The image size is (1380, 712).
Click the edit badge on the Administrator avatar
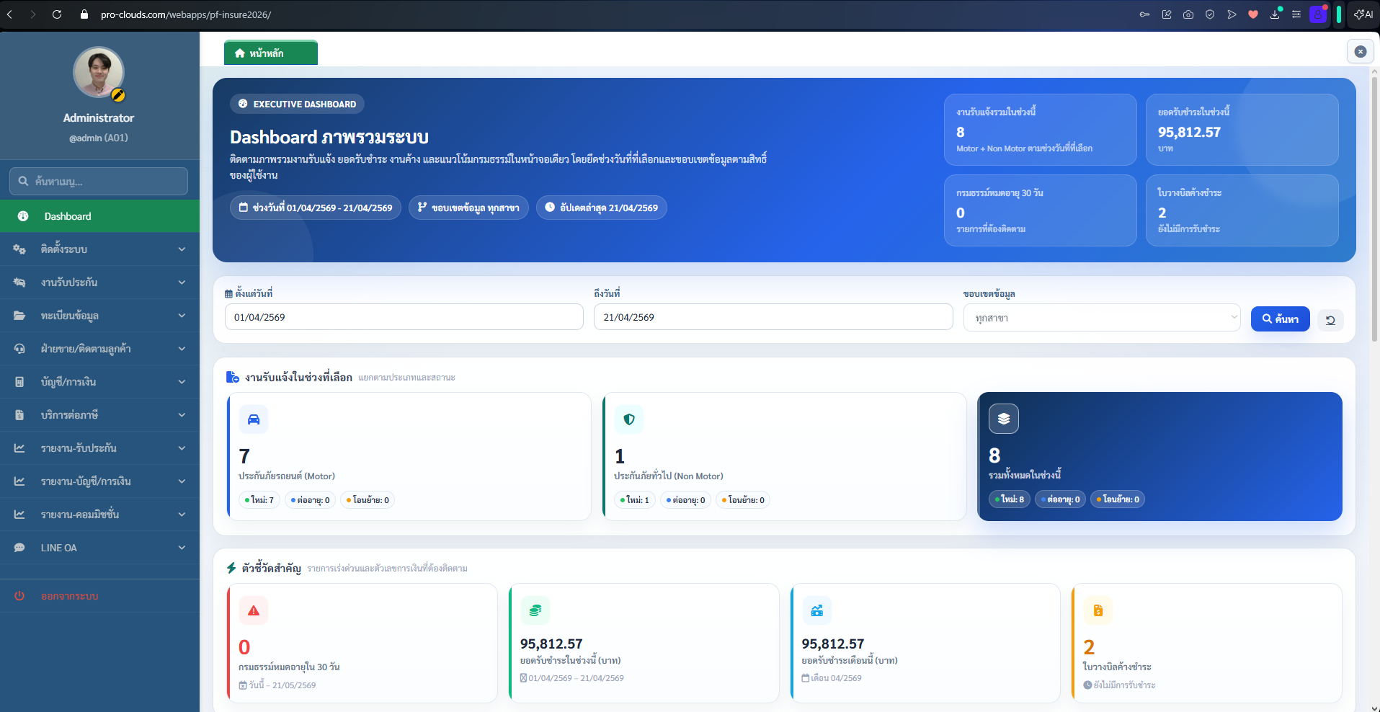119,95
